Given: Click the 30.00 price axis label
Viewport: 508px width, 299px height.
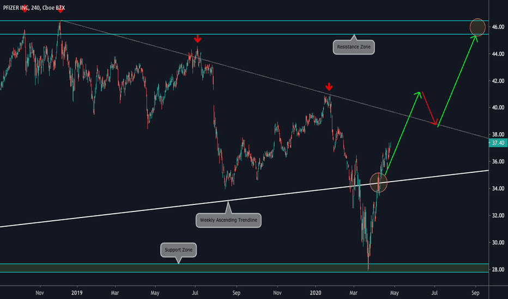Looking at the screenshot, I should pos(498,242).
